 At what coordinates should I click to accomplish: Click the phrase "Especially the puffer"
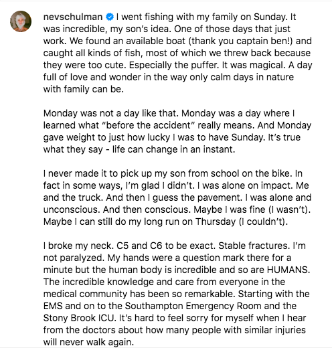tap(173, 65)
